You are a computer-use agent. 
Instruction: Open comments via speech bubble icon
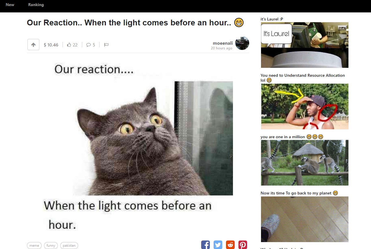89,45
